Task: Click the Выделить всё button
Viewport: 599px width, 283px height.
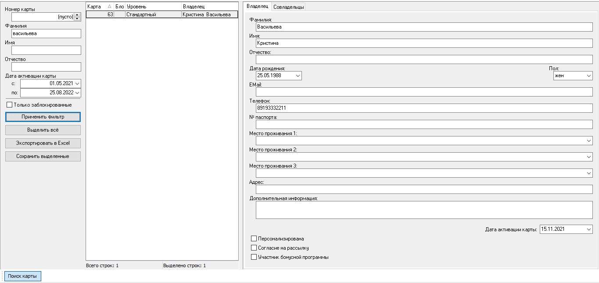Action: pos(43,130)
